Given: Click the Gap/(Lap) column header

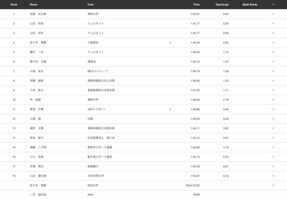Looking at the screenshot, I should [222, 4].
